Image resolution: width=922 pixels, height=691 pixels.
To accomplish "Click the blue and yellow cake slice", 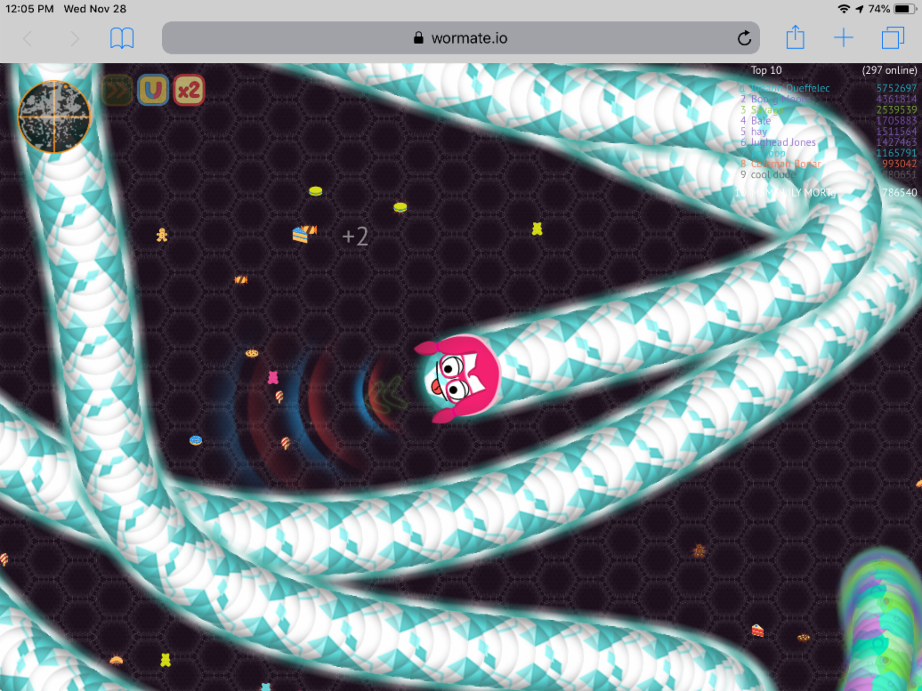I will click(x=301, y=235).
